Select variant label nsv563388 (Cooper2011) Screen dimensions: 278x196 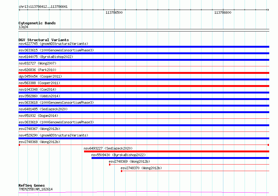coord(39,83)
